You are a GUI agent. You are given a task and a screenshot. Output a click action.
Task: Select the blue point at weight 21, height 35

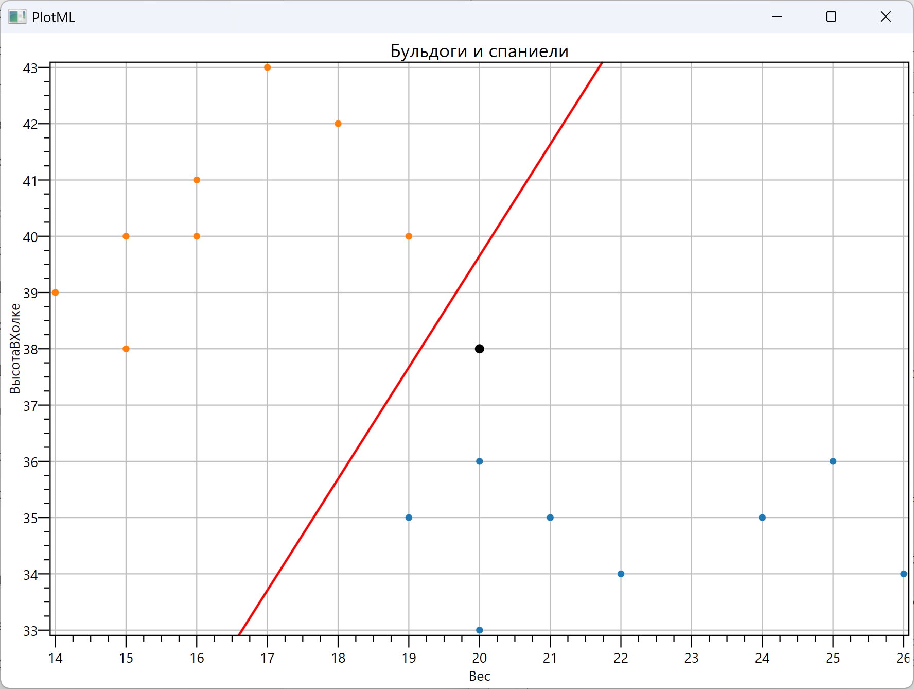[550, 518]
